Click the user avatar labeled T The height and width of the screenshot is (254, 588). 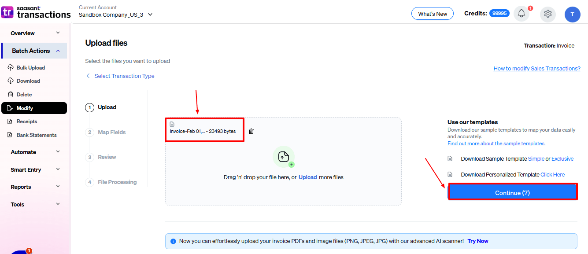572,14
